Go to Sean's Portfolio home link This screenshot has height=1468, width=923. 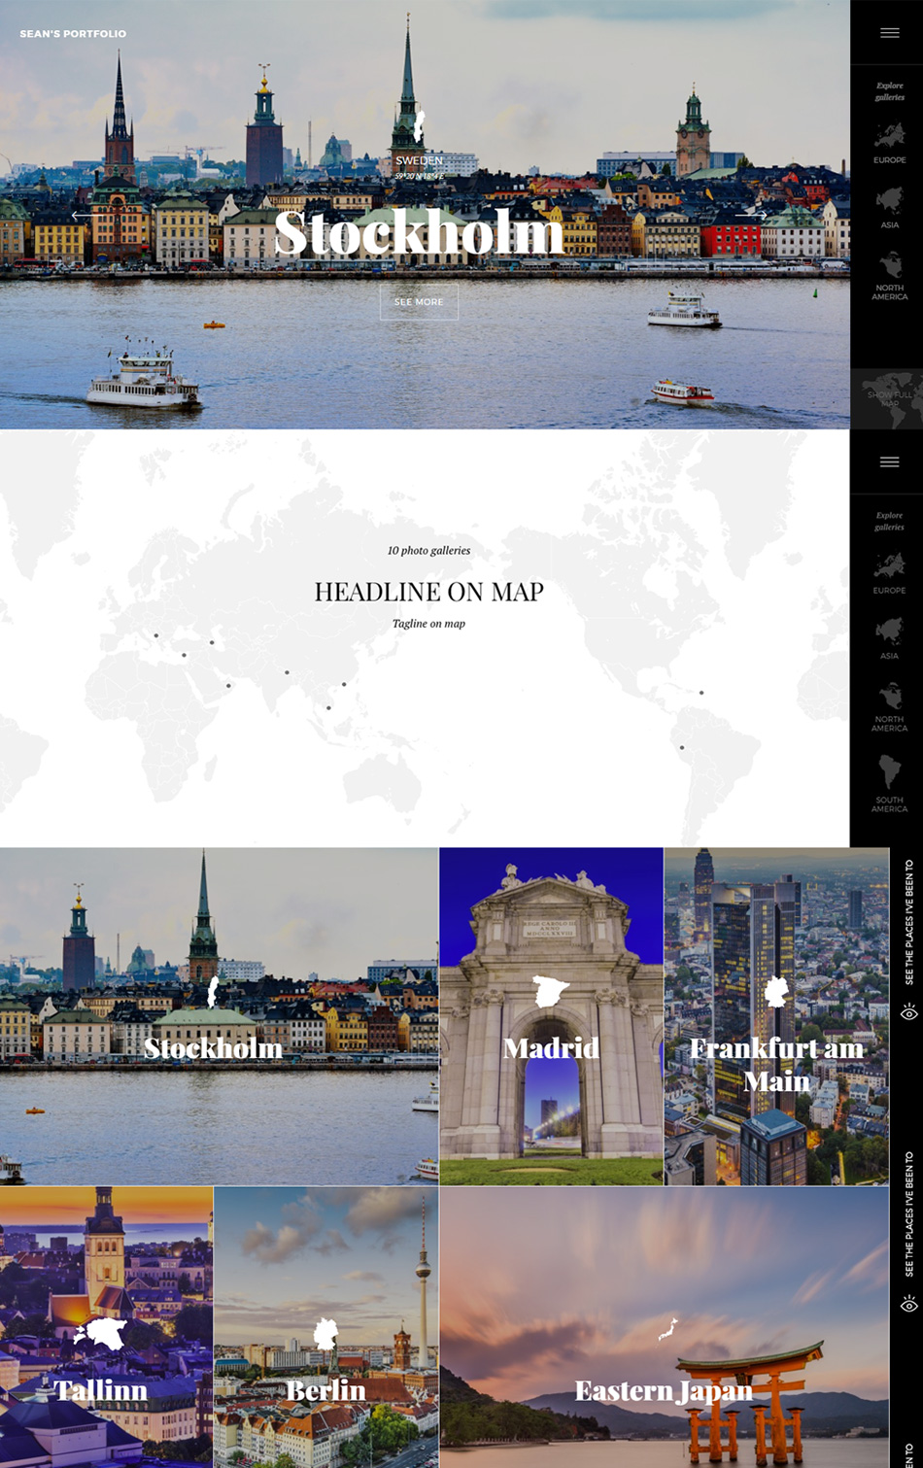coord(73,34)
